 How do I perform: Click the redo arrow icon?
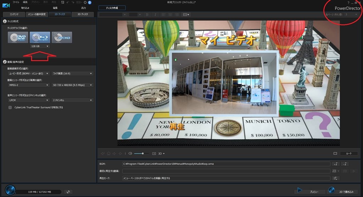click(73, 2)
